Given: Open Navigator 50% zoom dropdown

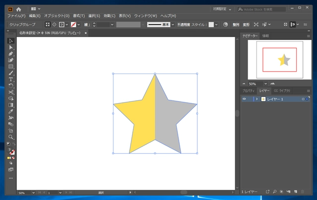Looking at the screenshot, I should 265,83.
